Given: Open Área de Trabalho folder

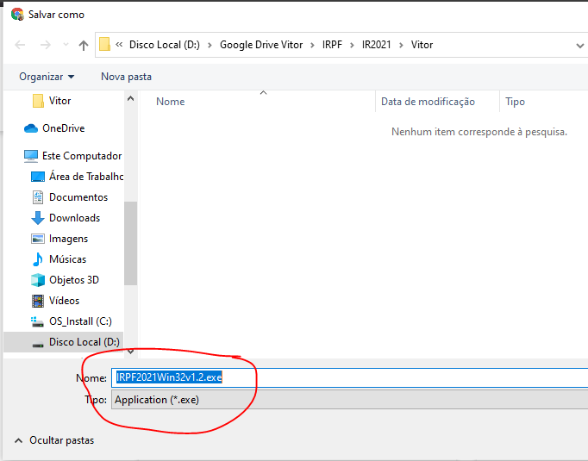Looking at the screenshot, I should pos(85,177).
